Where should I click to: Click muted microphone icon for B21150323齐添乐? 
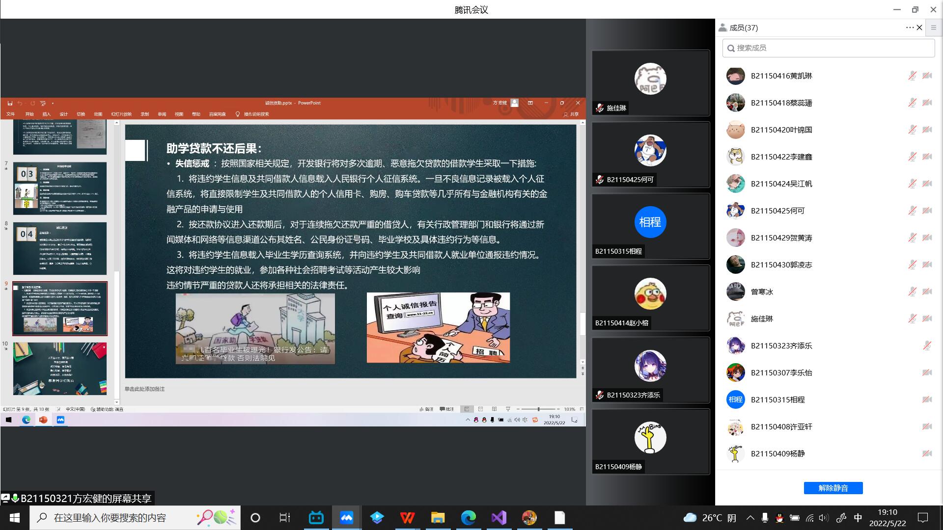click(x=927, y=345)
